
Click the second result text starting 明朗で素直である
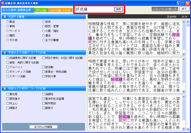[x=135, y=75]
